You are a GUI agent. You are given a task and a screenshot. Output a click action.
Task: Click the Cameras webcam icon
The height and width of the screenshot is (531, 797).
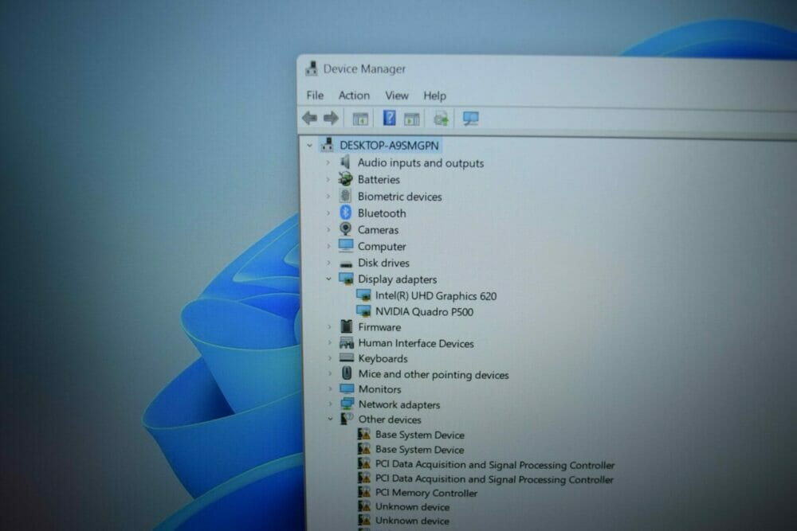click(346, 229)
